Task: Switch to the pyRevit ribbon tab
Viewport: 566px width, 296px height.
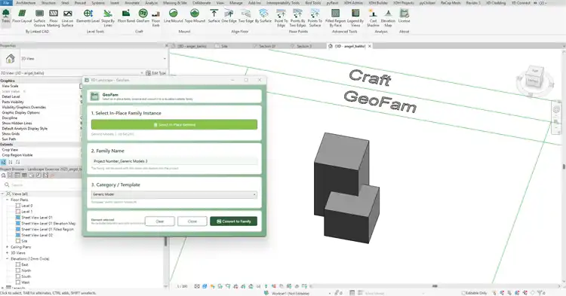Action: (333, 3)
